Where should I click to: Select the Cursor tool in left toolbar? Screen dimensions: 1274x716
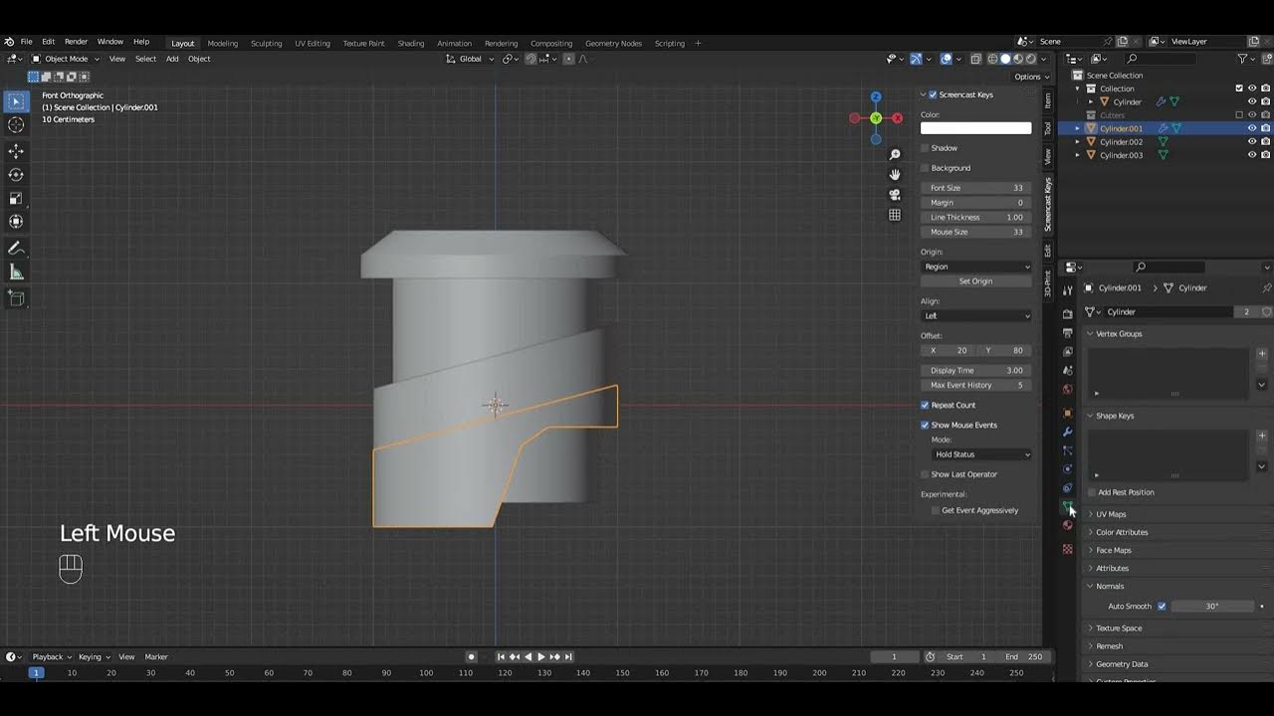(16, 125)
